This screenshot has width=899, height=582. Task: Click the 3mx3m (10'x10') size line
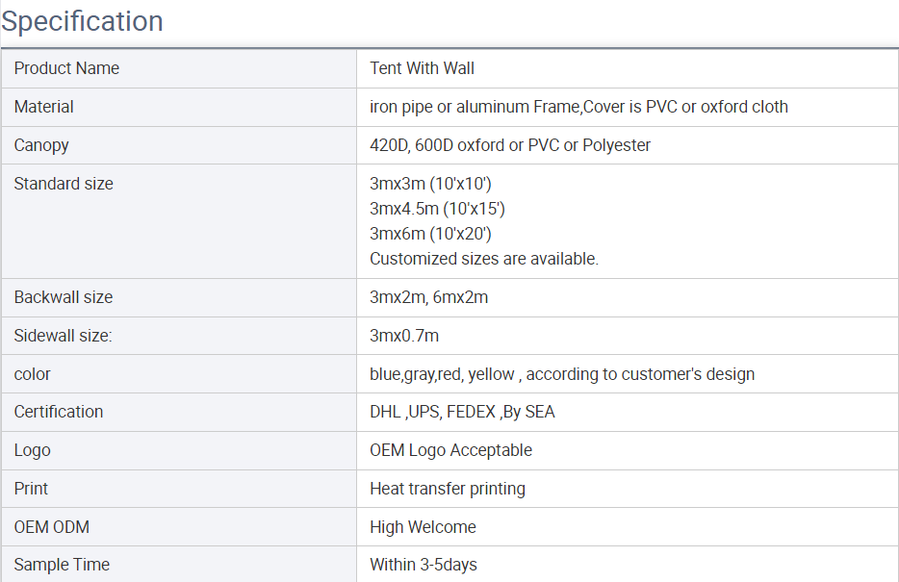tap(430, 184)
